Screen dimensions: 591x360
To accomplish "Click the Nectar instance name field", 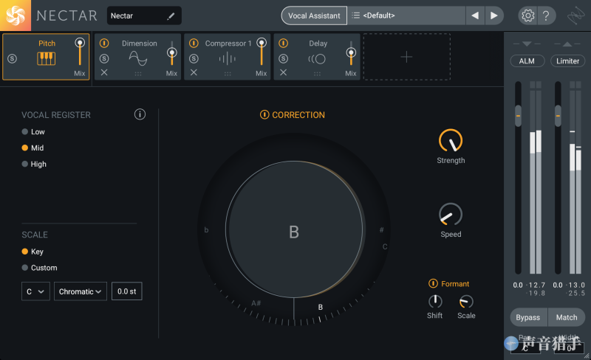I will (144, 15).
